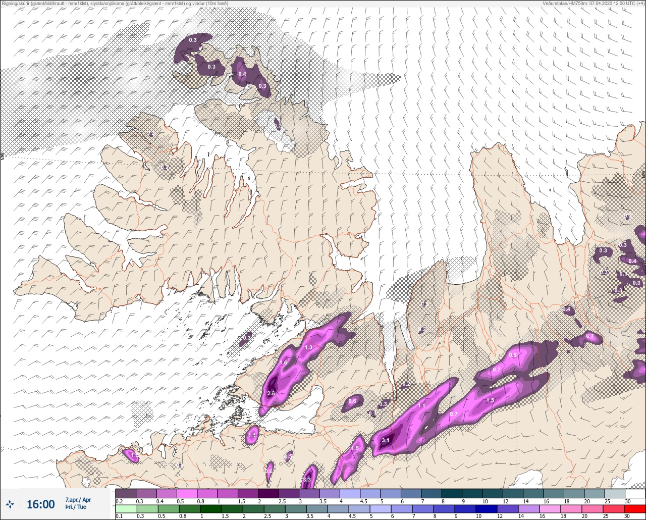This screenshot has height=520, width=646.
Task: Select the 3.3 precipitation value on the map
Action: click(x=306, y=480)
